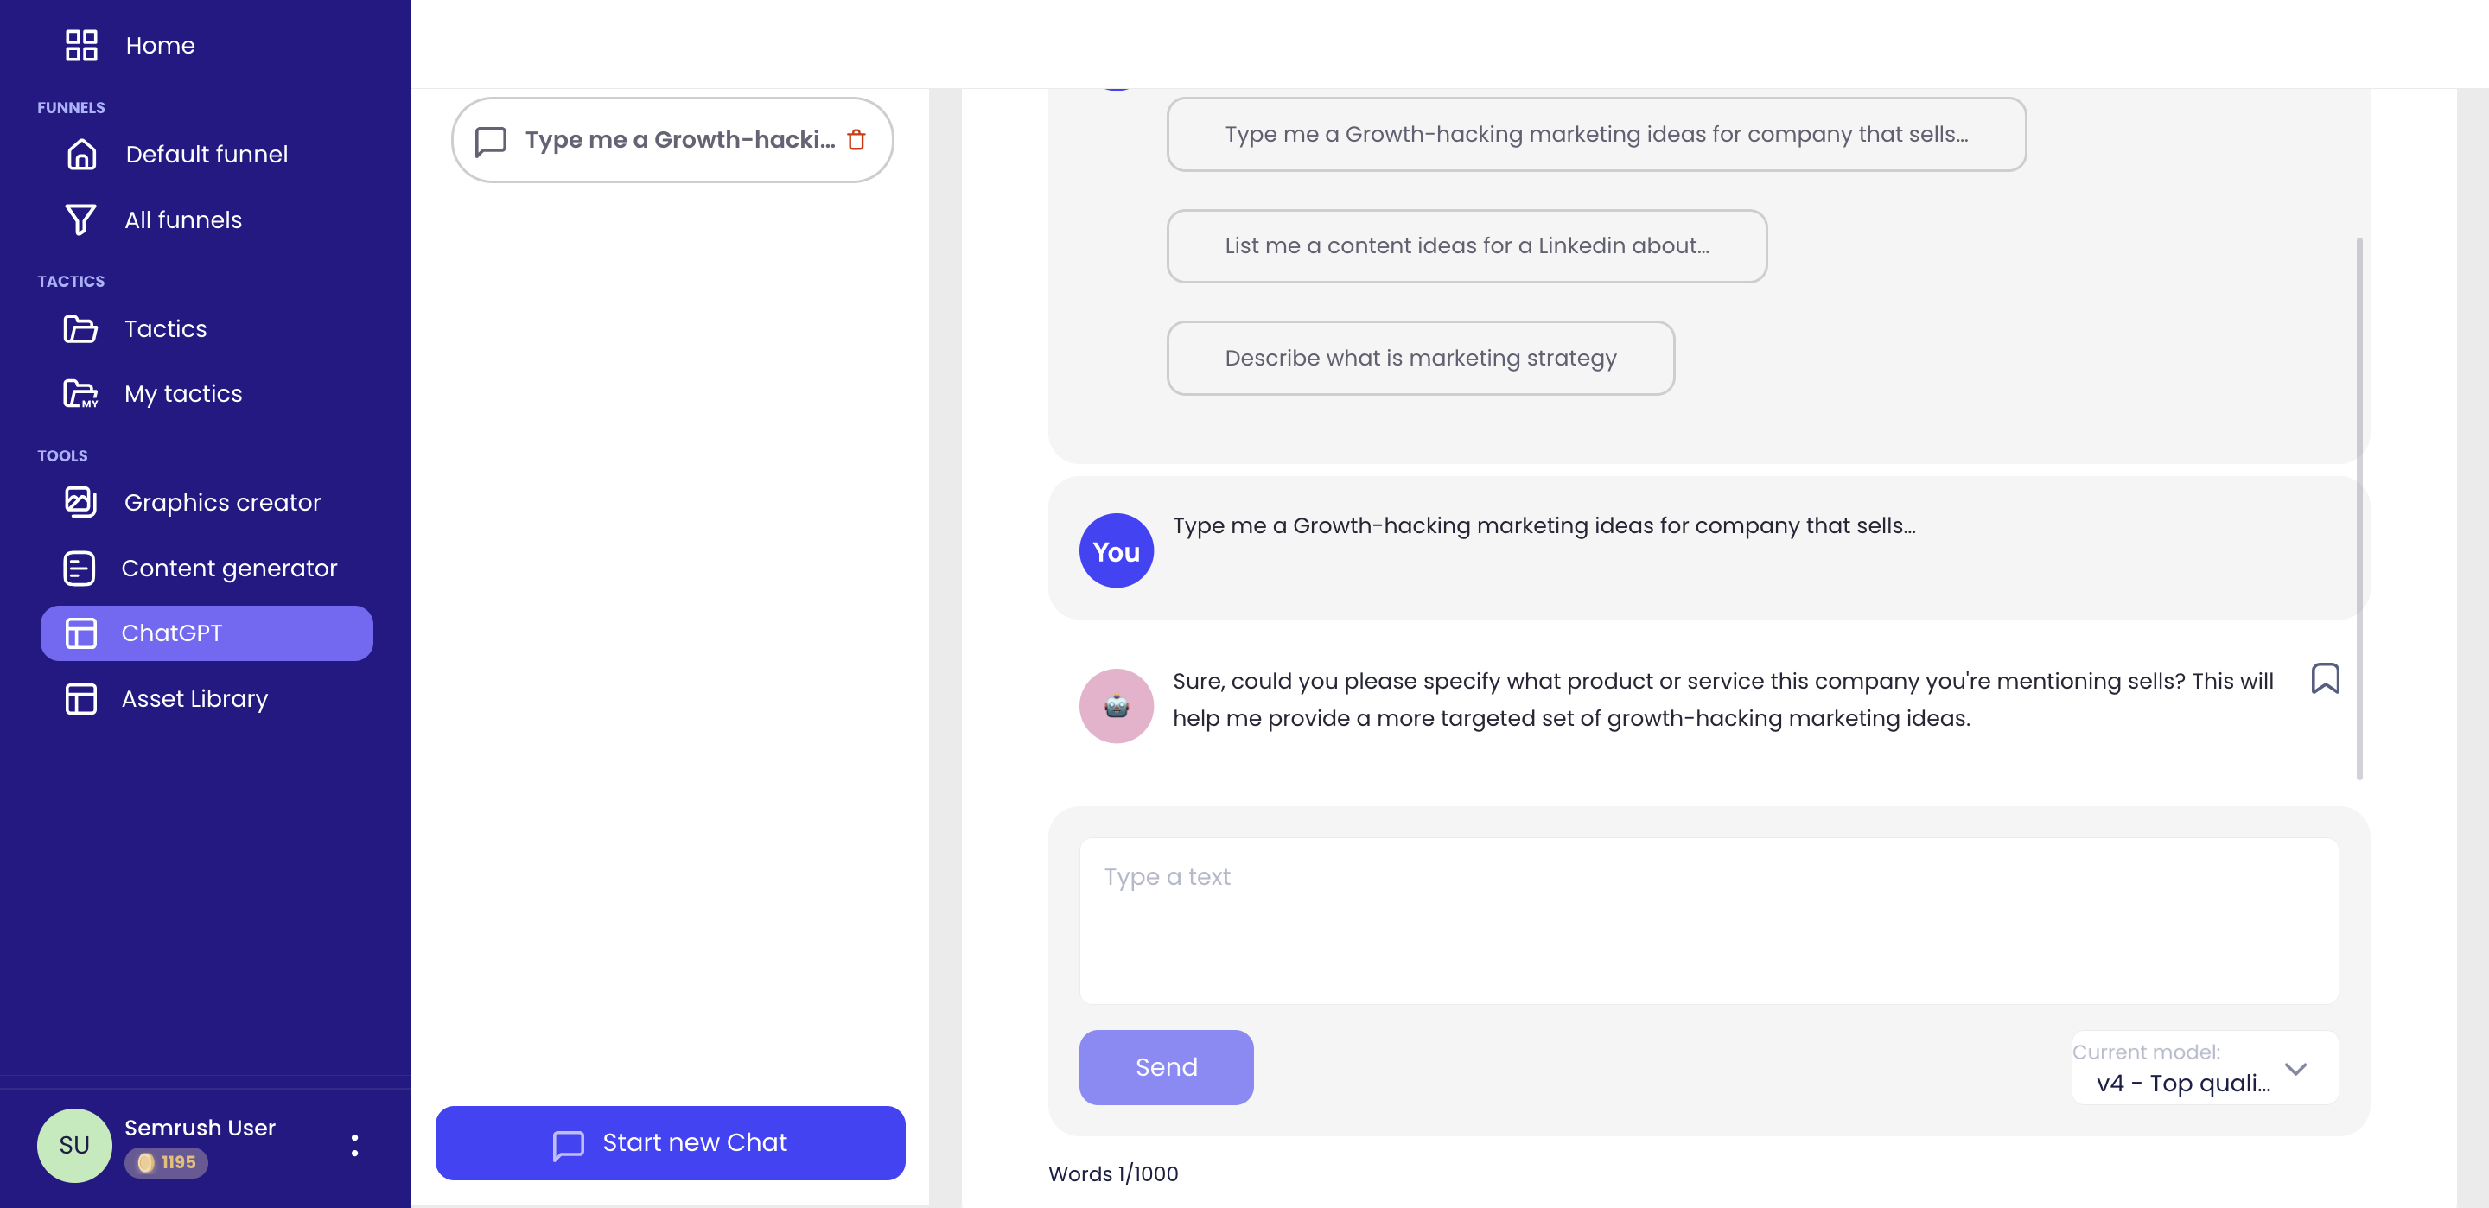Bookmark the AI response
The width and height of the screenshot is (2489, 1208).
point(2324,678)
